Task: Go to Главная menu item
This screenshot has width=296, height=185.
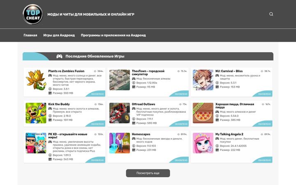Action: tap(30, 35)
